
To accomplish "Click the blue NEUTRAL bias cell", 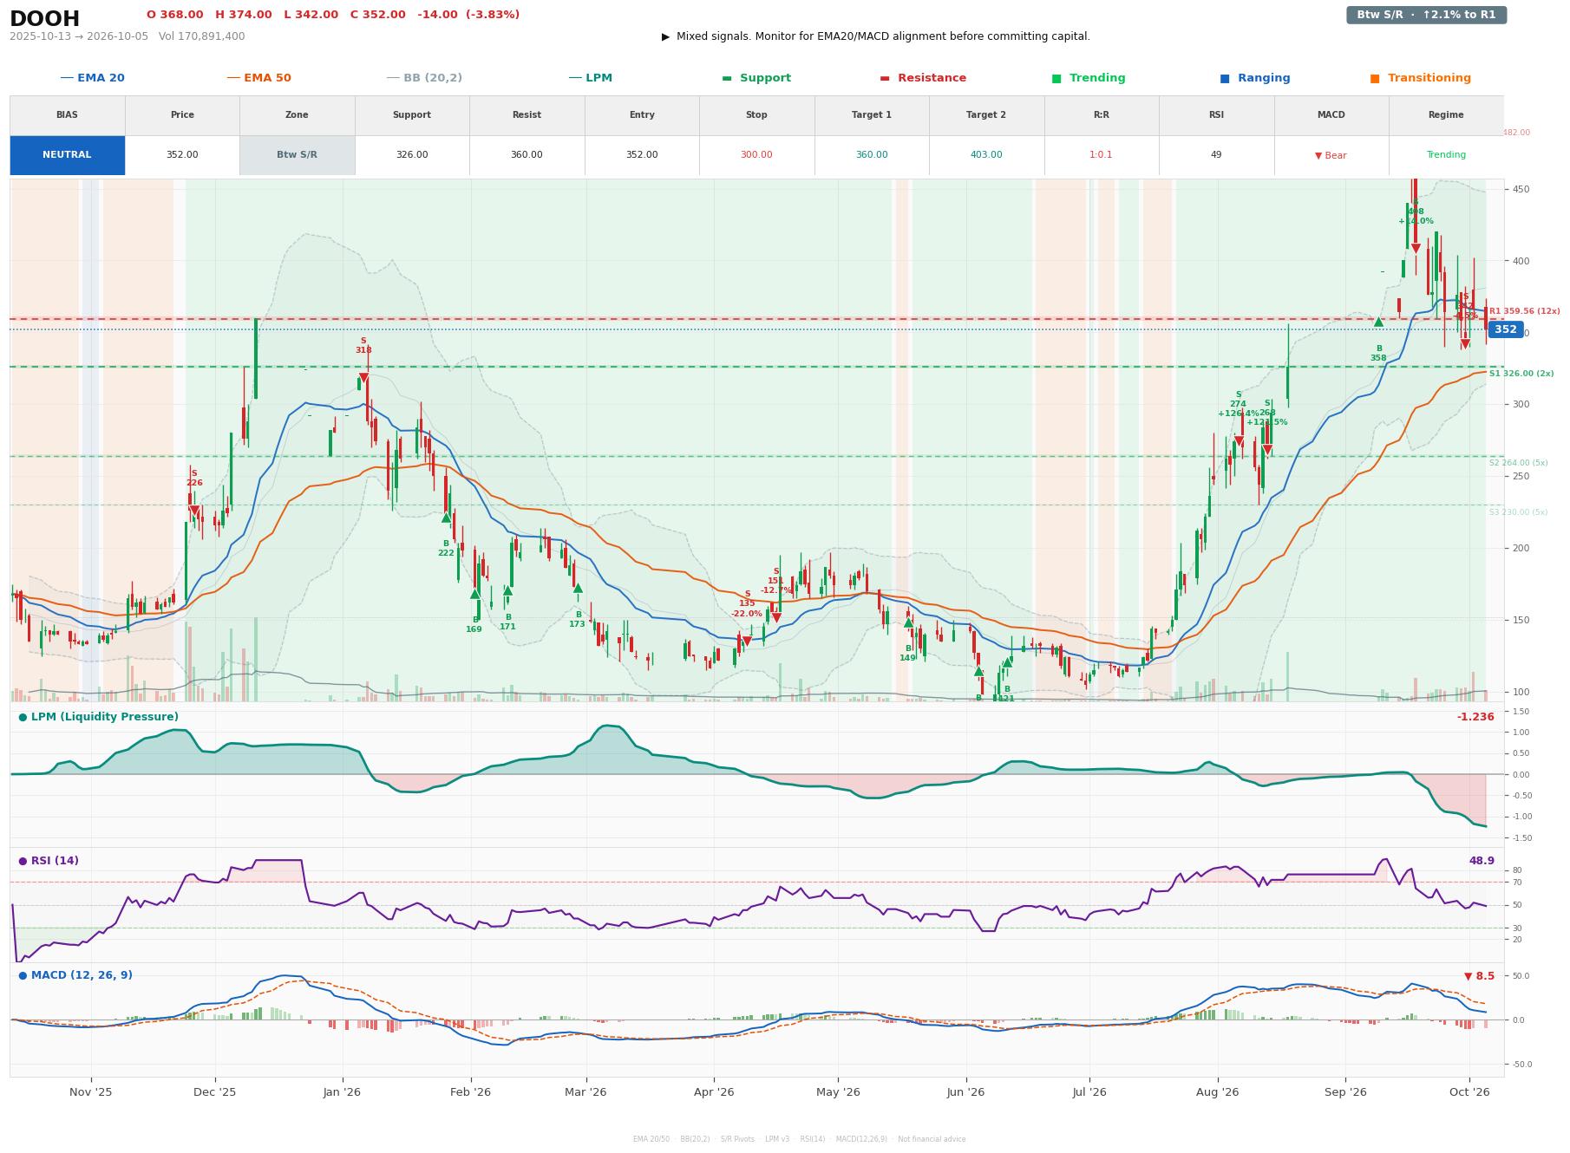I will point(67,155).
